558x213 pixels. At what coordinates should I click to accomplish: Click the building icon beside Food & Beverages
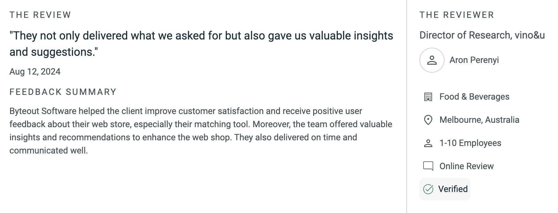(428, 97)
